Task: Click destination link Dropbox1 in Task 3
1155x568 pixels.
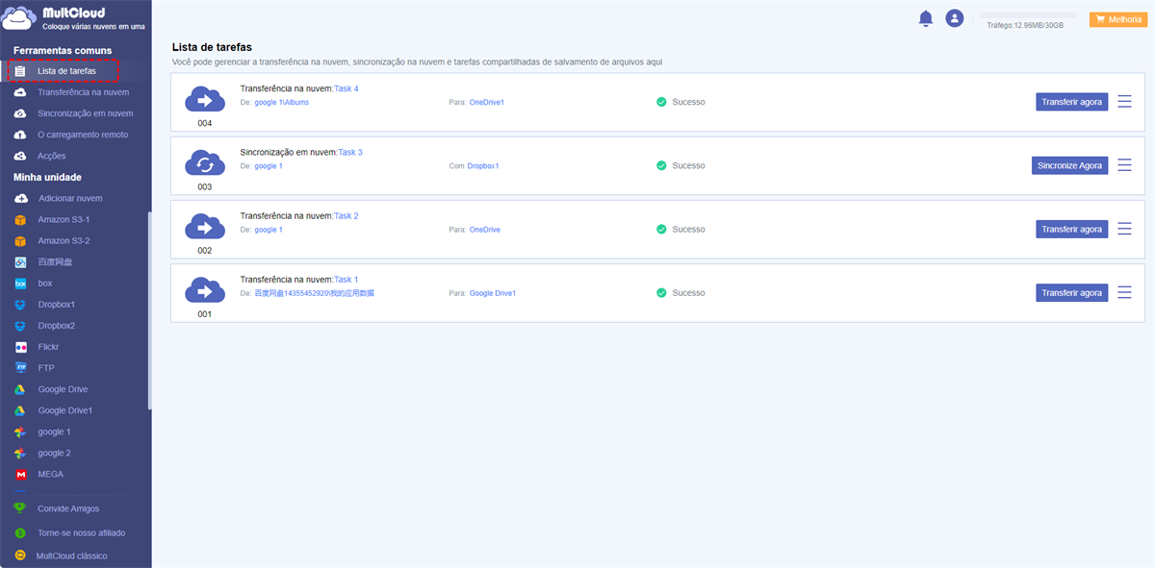Action: pyautogui.click(x=483, y=165)
